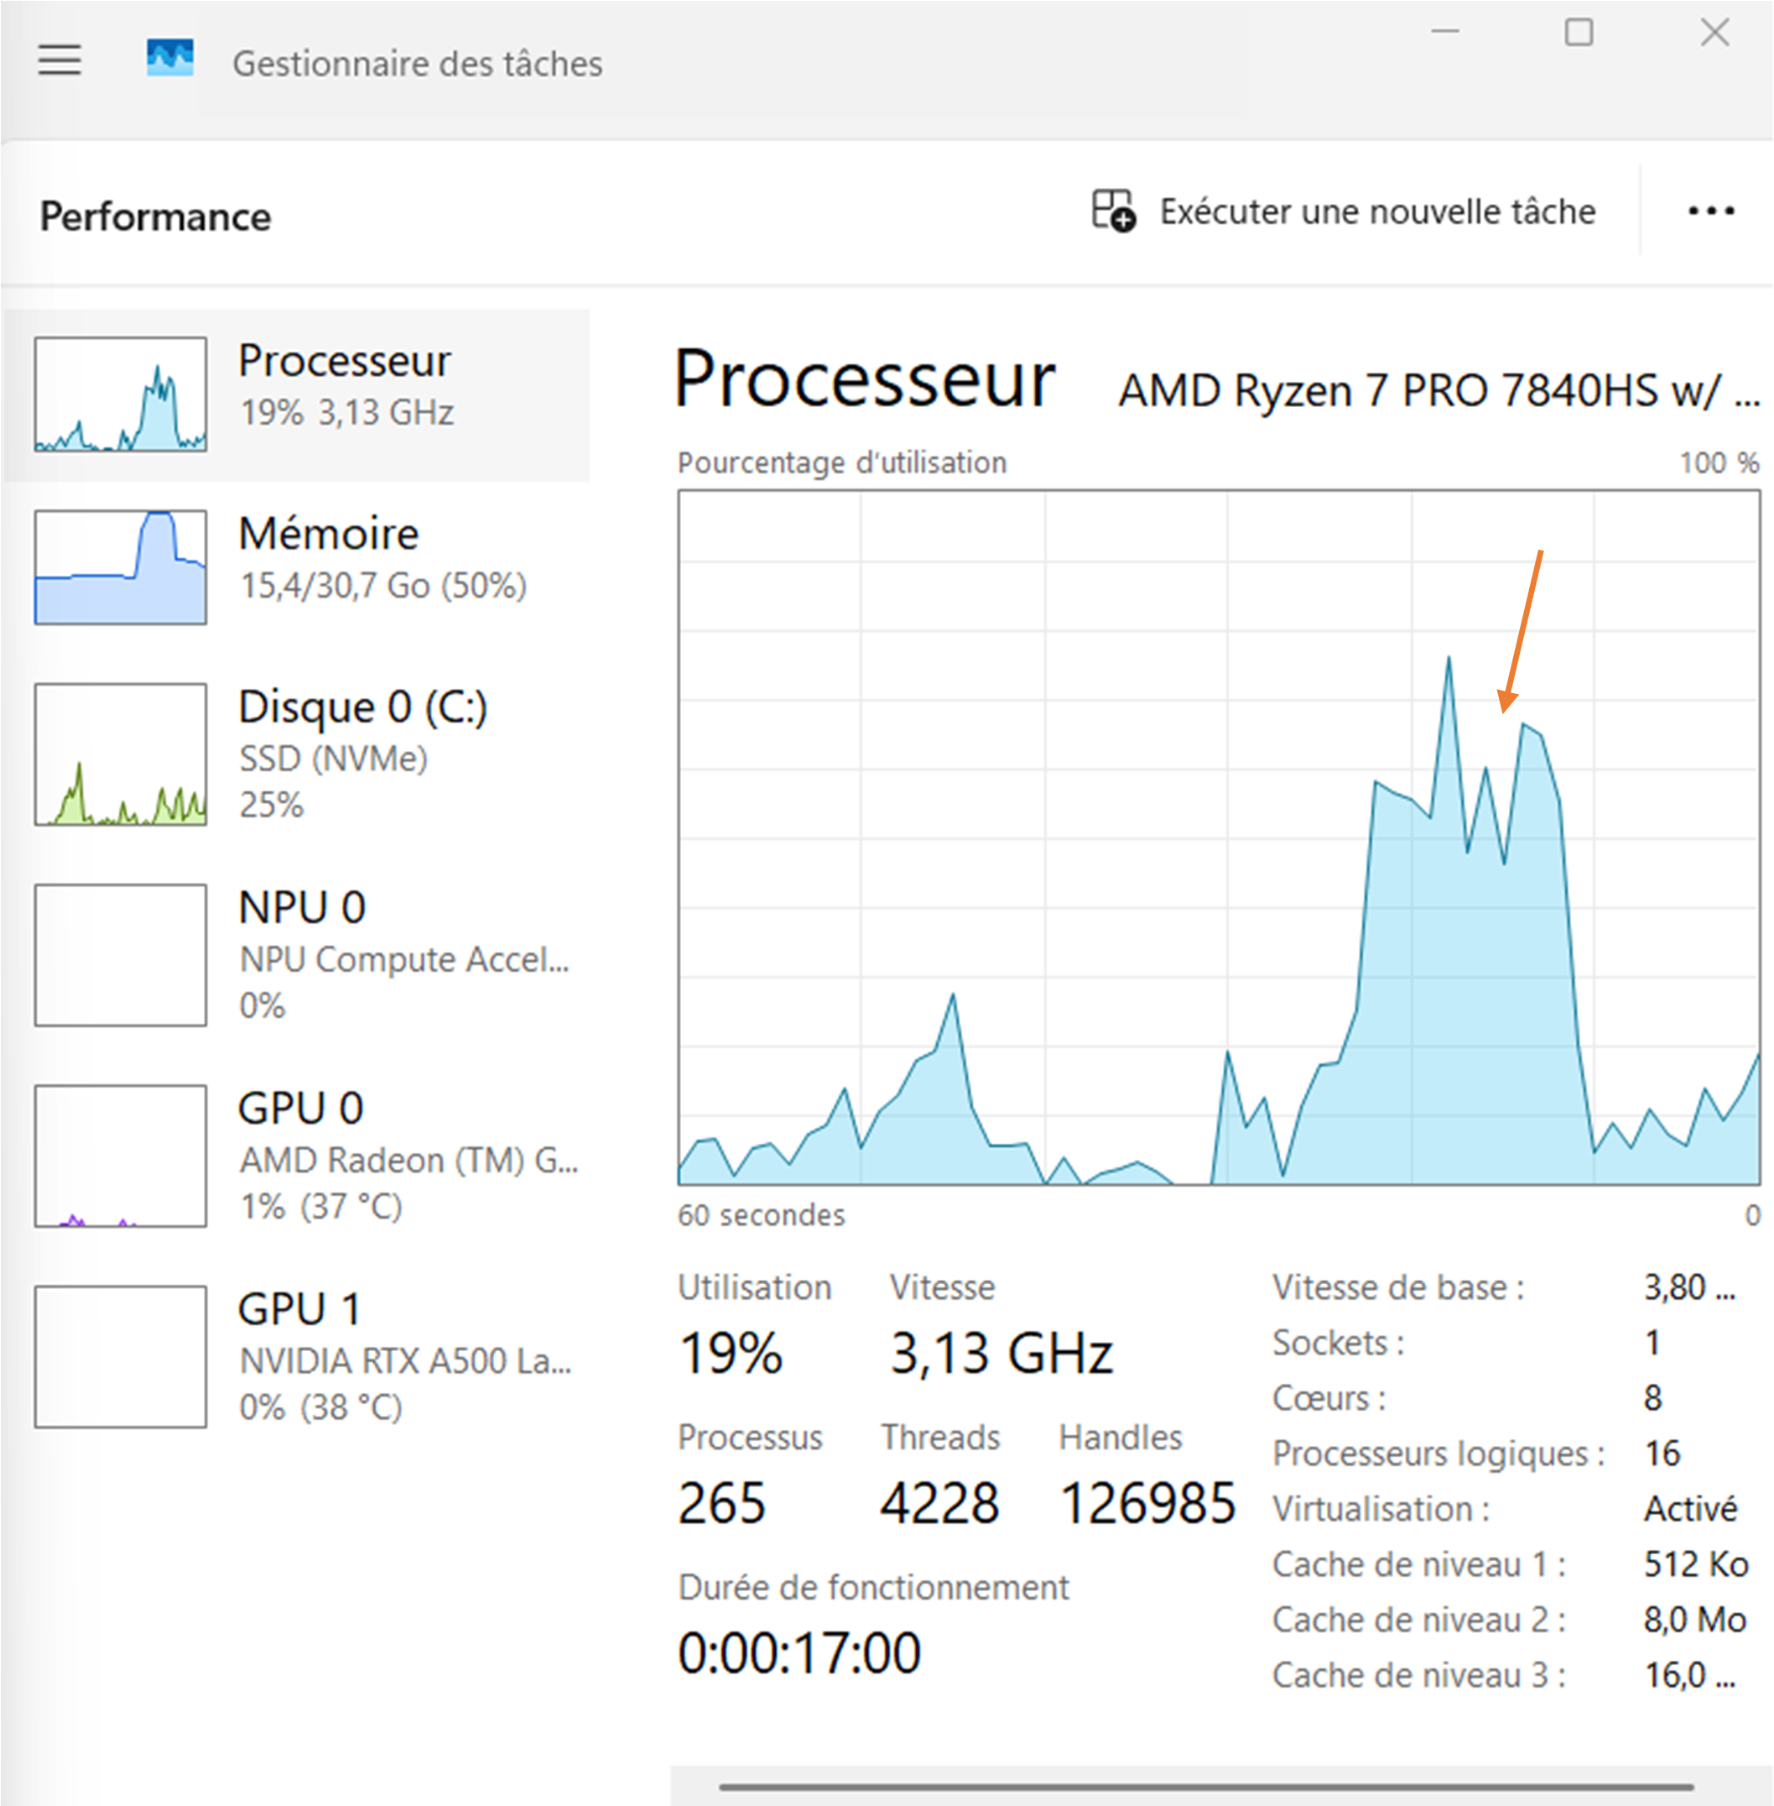Select the NPU 0 graph thumbnail
The width and height of the screenshot is (1774, 1806).
click(121, 955)
